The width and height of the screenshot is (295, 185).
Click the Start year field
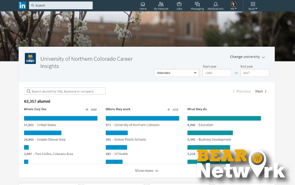click(216, 73)
